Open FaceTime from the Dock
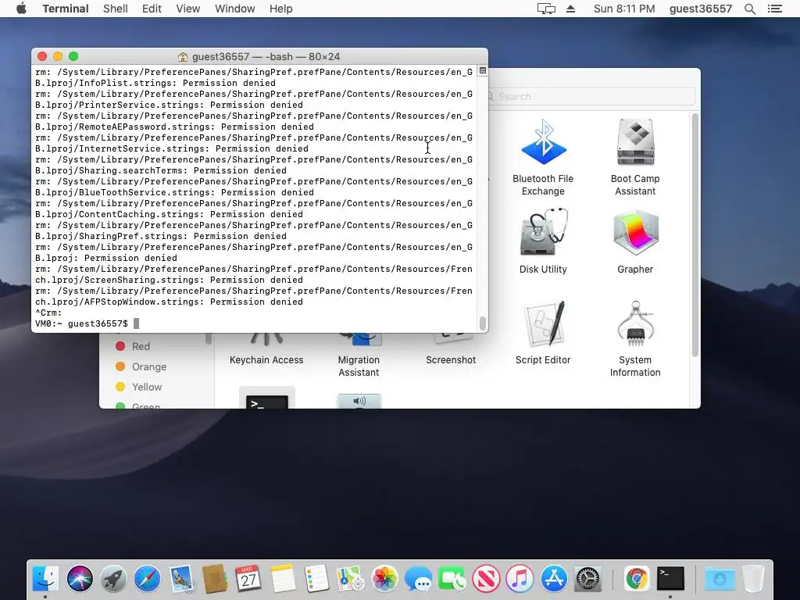 coord(452,579)
